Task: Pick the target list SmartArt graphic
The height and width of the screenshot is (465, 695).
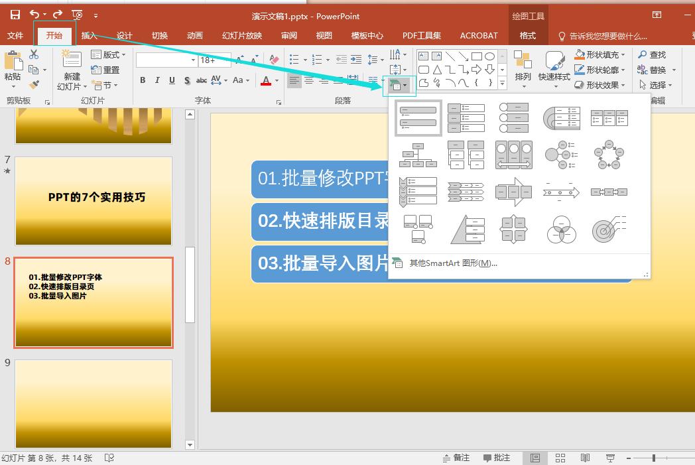Action: (609, 230)
